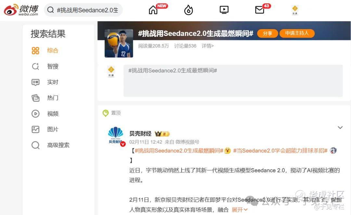The image size is (351, 215).
Task: Select the 智搜 icon
Action: (x=35, y=66)
